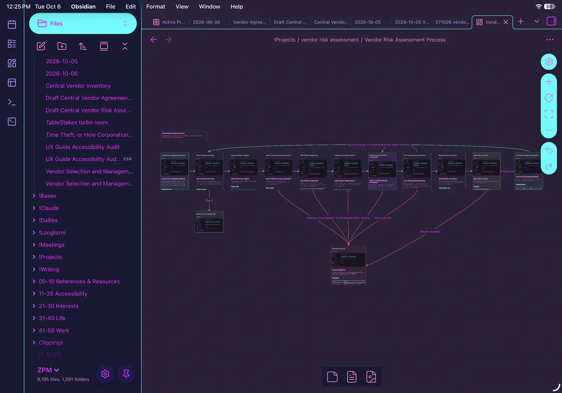The height and width of the screenshot is (393, 562).
Task: Open a new tab with the plus
Action: click(x=521, y=22)
